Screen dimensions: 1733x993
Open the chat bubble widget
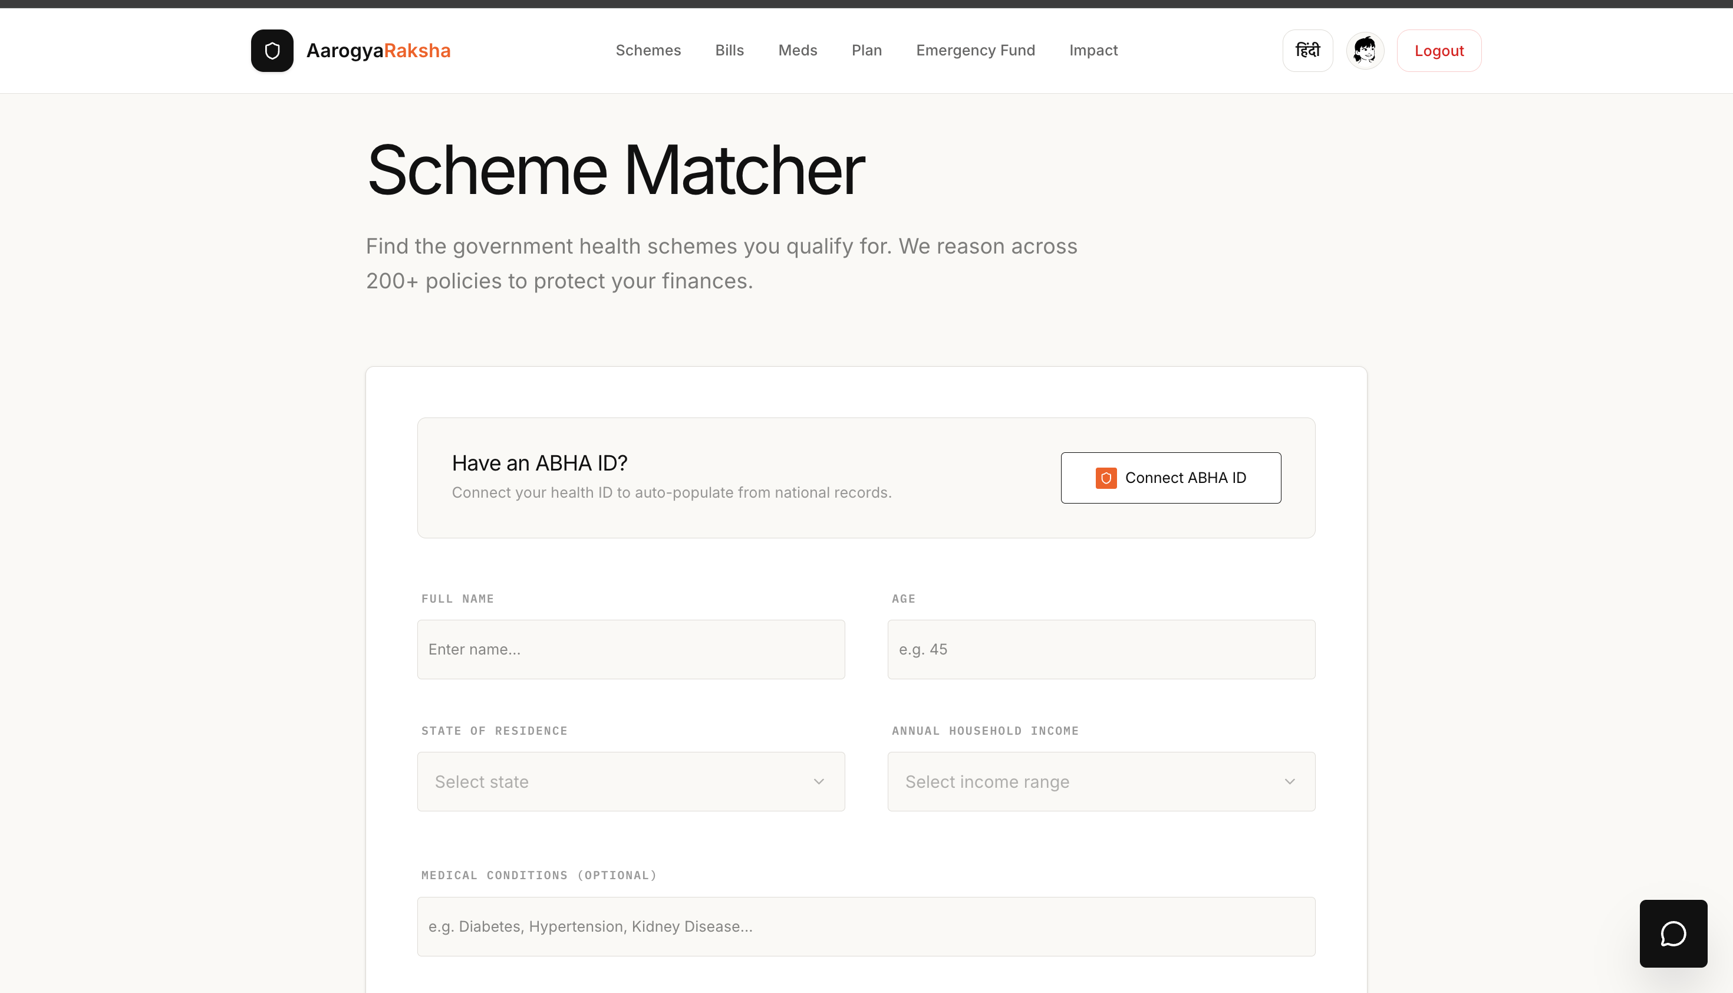[x=1672, y=933]
